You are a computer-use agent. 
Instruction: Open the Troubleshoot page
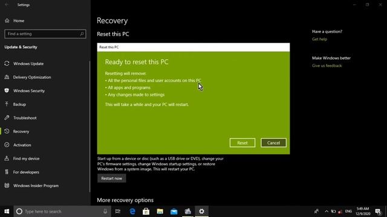[x=25, y=118]
